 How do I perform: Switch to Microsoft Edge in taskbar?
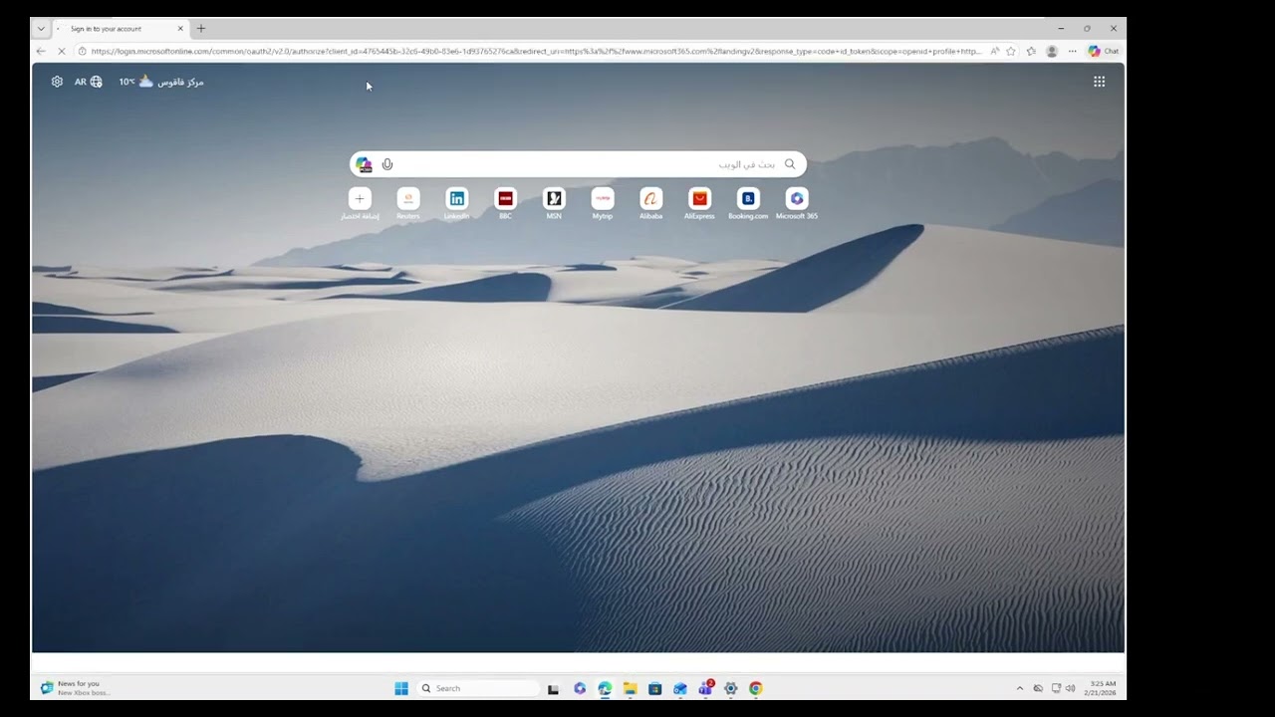(605, 688)
